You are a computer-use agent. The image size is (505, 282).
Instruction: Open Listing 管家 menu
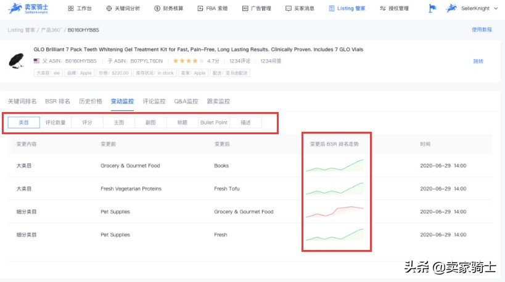coord(347,9)
